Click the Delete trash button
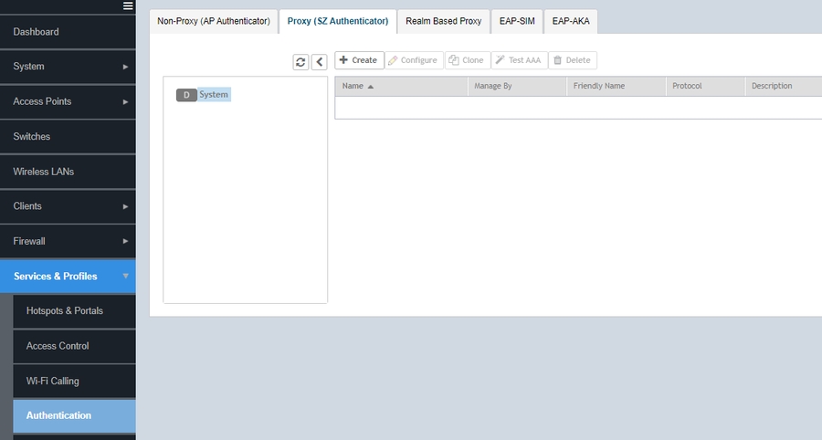822x440 pixels. (572, 60)
